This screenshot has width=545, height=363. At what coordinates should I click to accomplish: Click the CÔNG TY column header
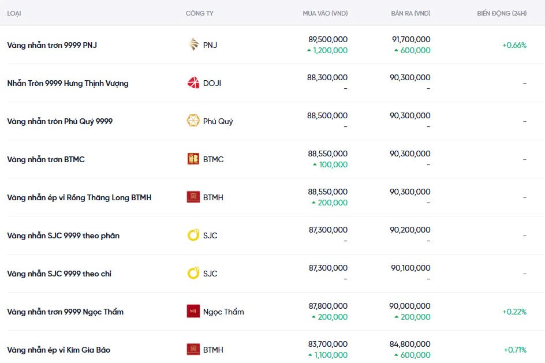pyautogui.click(x=199, y=13)
